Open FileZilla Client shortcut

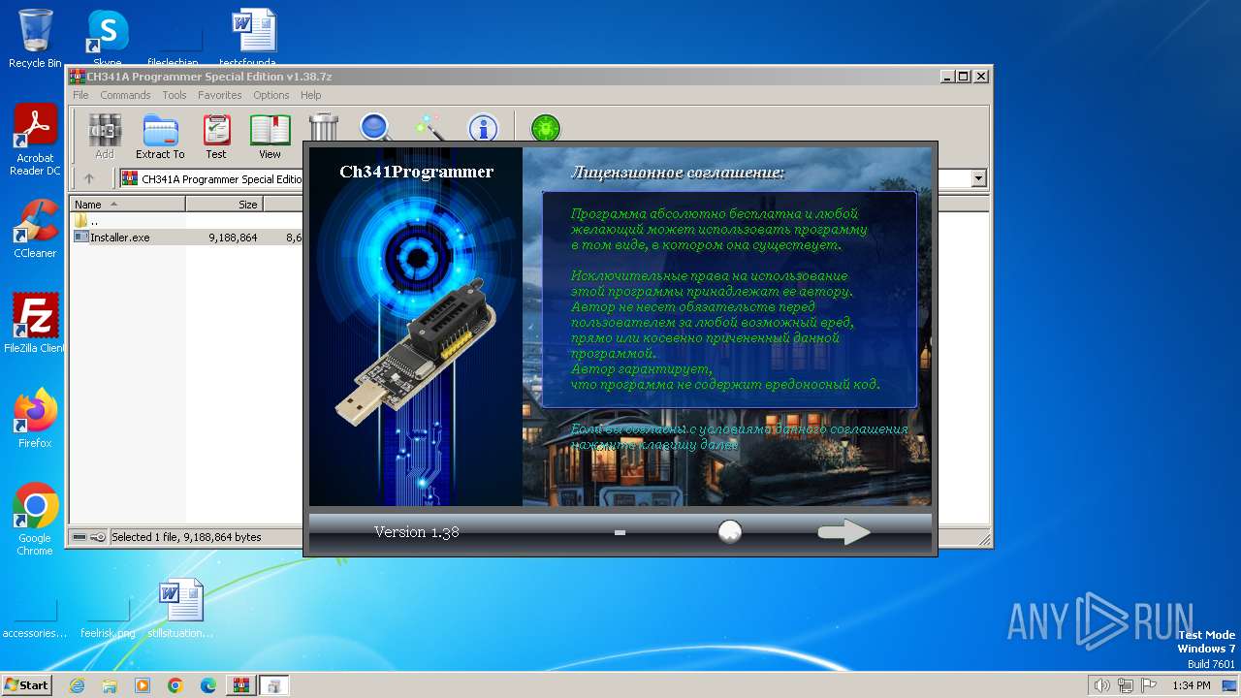(35, 323)
